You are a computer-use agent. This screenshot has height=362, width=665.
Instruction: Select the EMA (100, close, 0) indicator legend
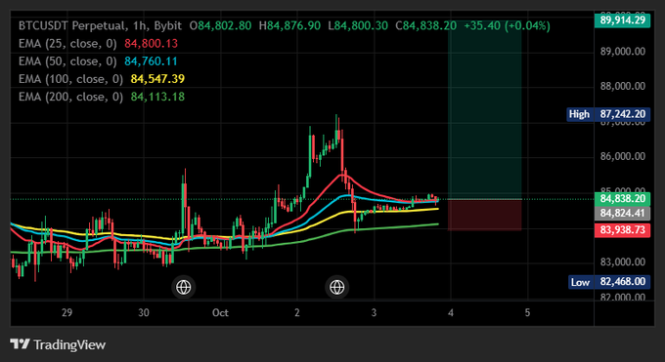tap(70, 79)
